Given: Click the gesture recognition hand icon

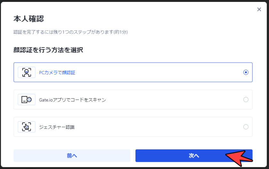Looking at the screenshot, I should click(x=27, y=127).
